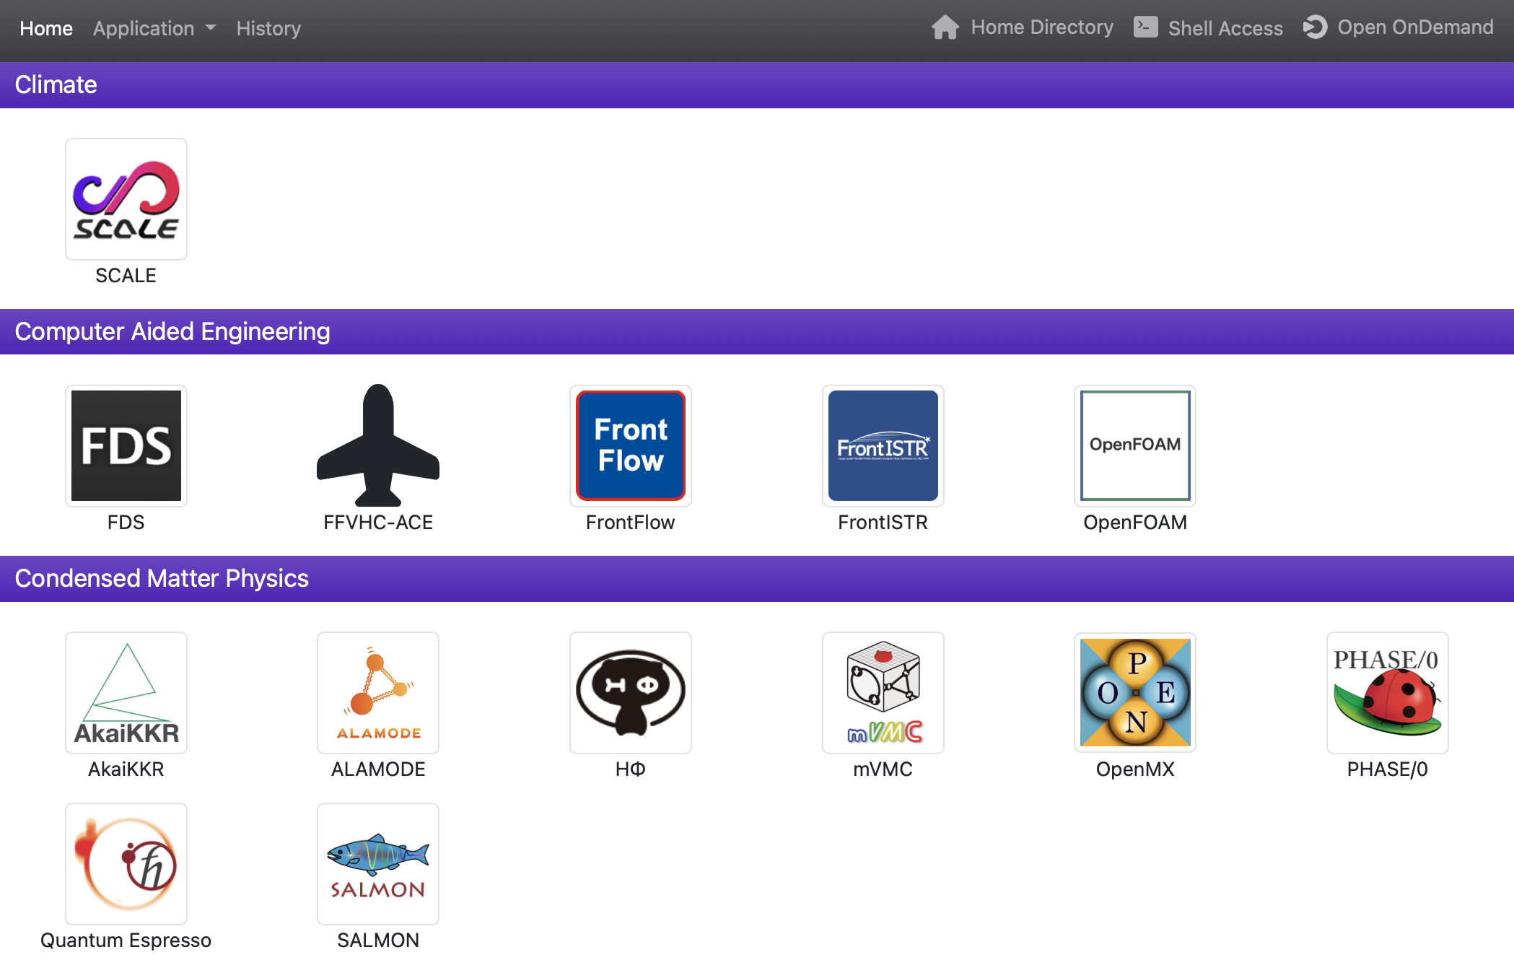The height and width of the screenshot is (960, 1514).
Task: Select the PHASE/0 ladybug icon
Action: click(1387, 692)
